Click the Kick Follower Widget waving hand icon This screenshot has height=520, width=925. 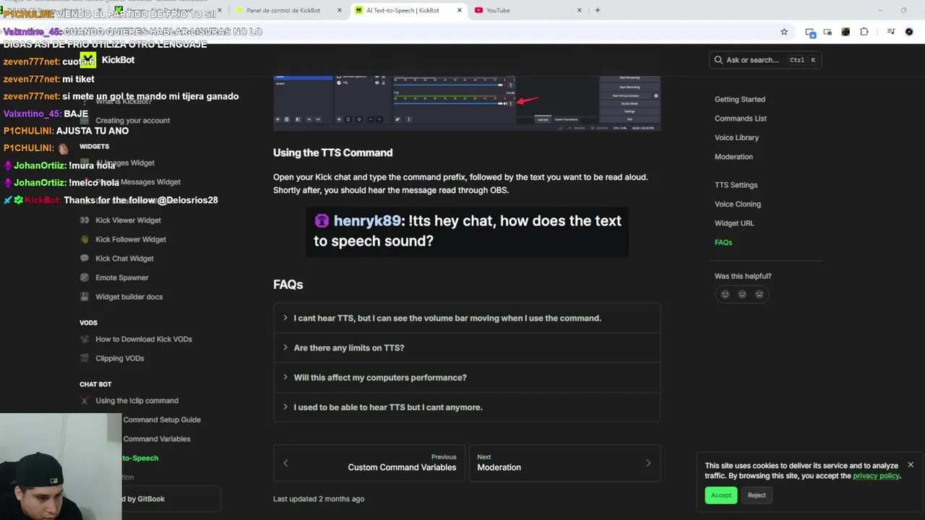pos(85,239)
